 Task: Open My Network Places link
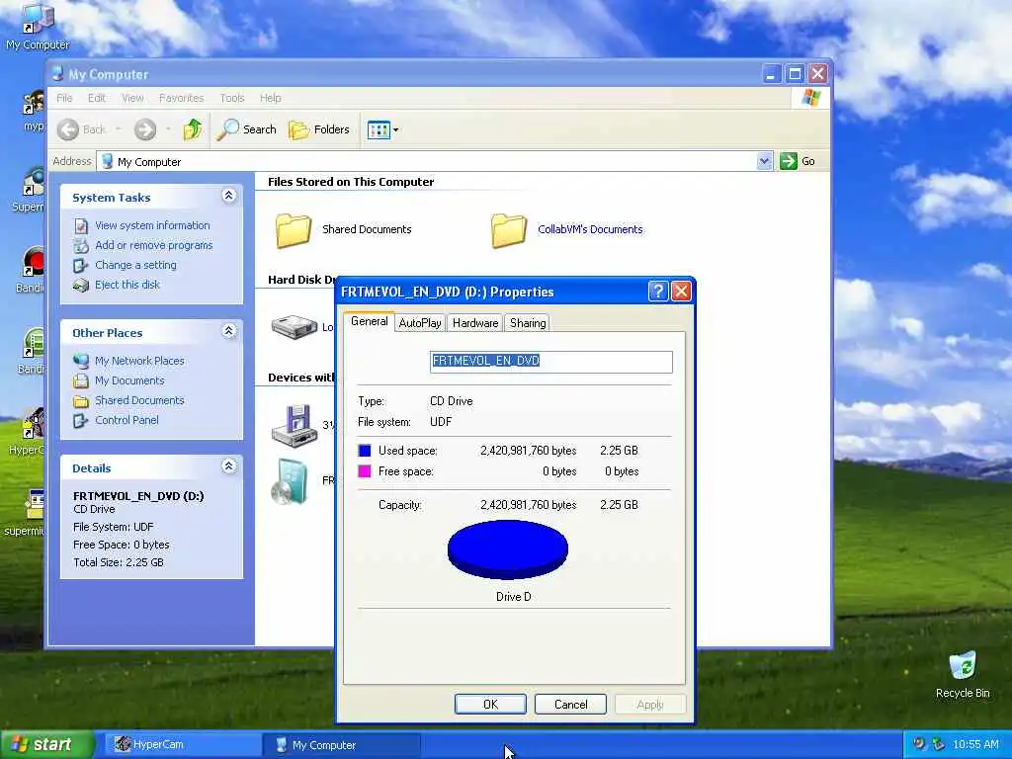[139, 361]
